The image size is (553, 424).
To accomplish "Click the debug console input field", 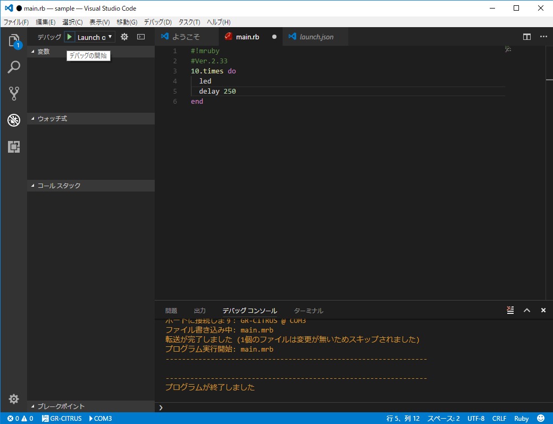I will click(x=354, y=408).
